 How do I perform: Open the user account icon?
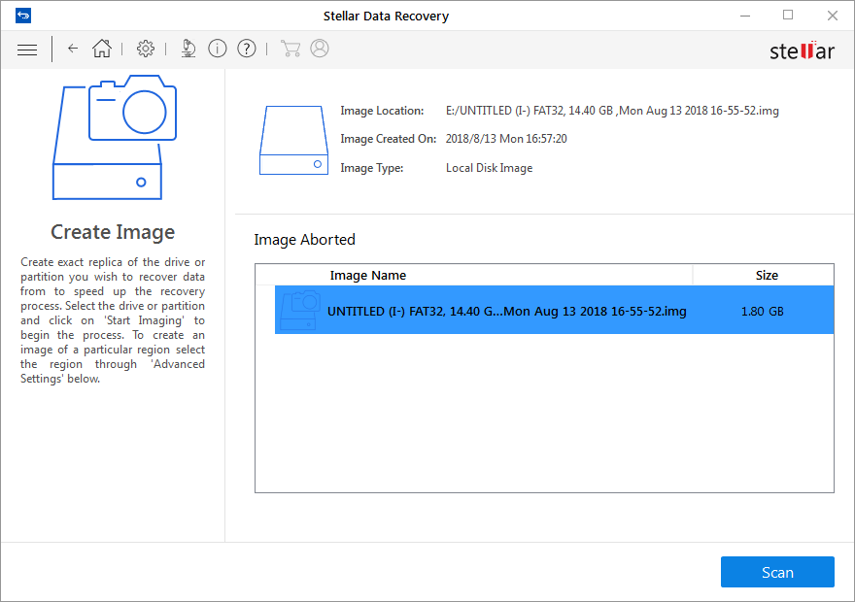pyautogui.click(x=320, y=49)
